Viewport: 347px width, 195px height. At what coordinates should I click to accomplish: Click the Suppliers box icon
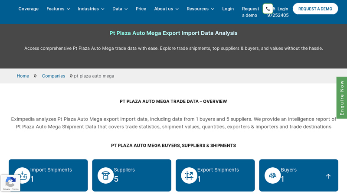(x=105, y=175)
